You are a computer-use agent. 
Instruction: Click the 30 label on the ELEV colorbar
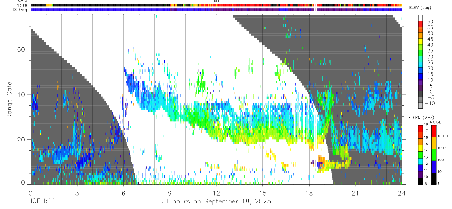430,56
